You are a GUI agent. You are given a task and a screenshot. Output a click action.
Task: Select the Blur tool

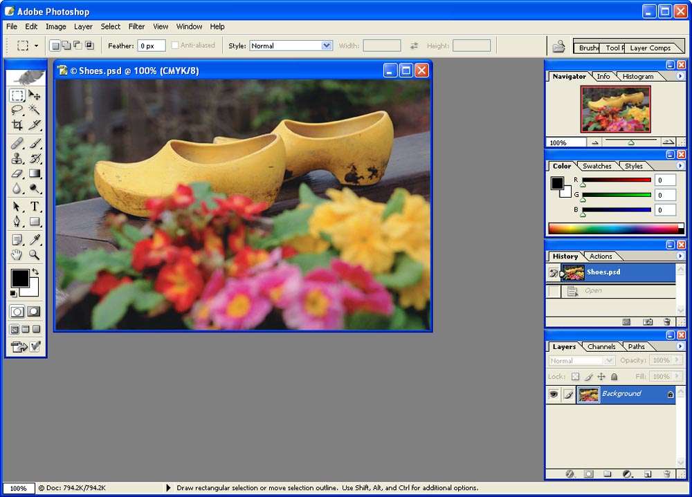click(x=17, y=188)
